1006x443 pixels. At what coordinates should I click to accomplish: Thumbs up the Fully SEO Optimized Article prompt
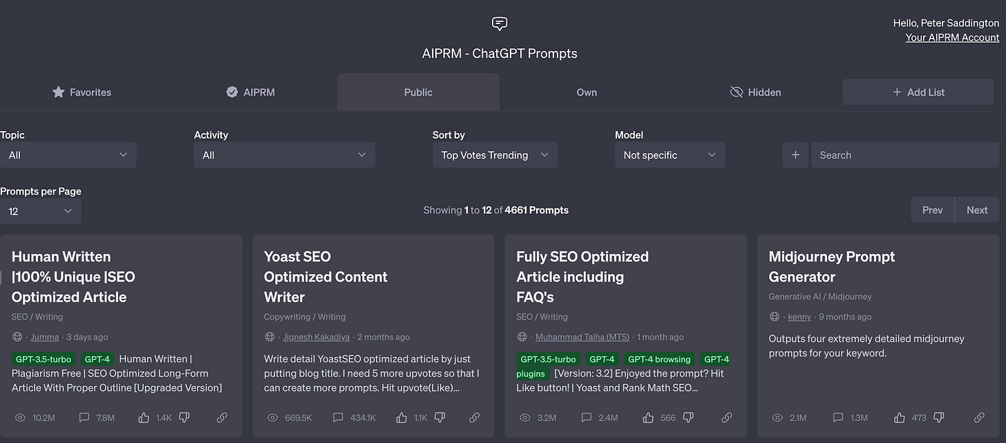647,417
